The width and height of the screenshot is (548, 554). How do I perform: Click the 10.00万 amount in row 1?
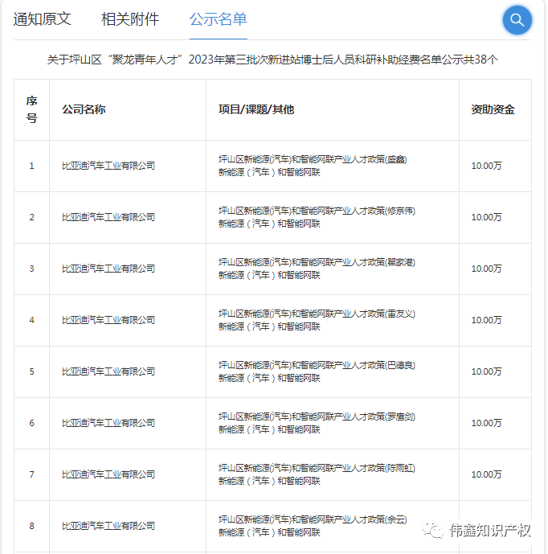coord(486,166)
